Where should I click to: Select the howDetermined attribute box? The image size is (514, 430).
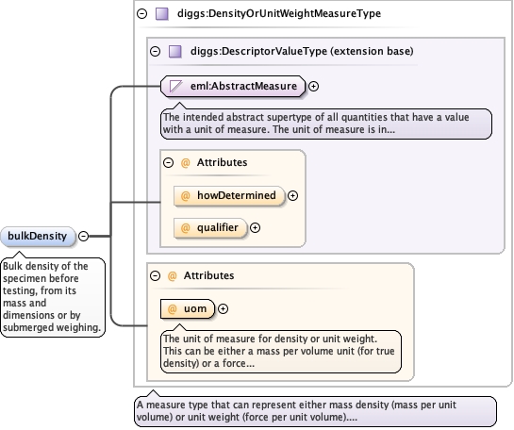coord(229,195)
